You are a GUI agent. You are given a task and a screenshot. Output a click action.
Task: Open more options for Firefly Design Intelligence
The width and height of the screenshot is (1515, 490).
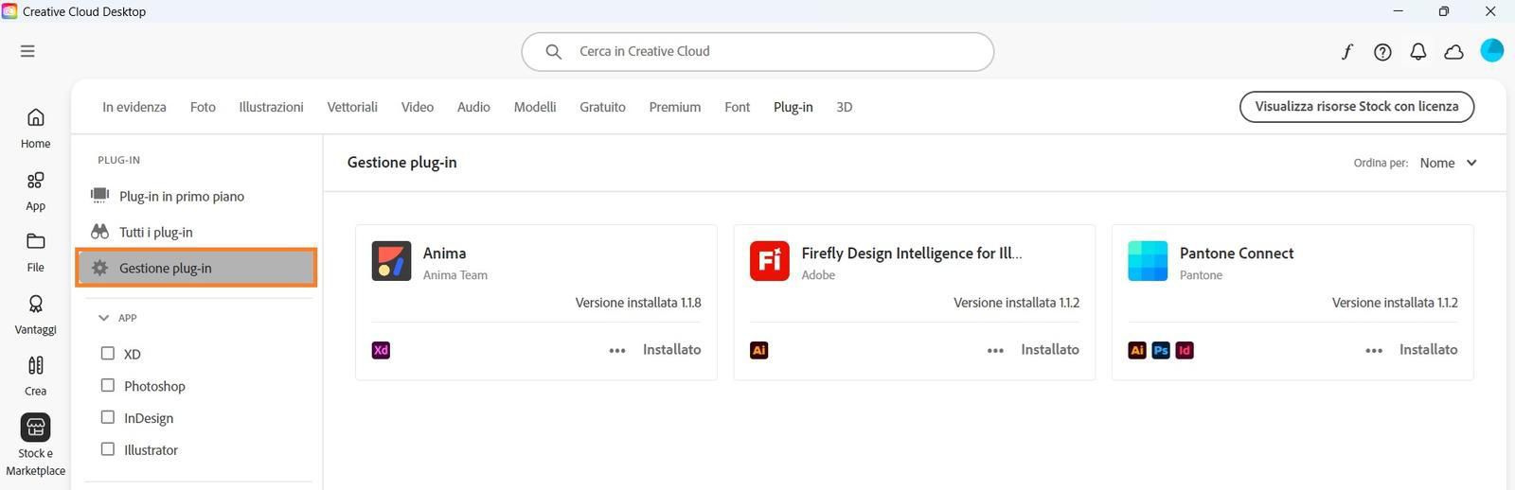[995, 350]
